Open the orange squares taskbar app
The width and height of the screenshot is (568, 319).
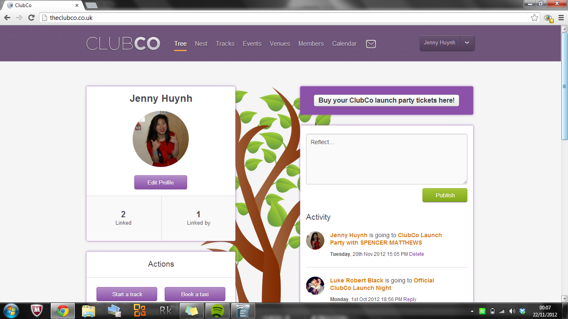coord(140,311)
